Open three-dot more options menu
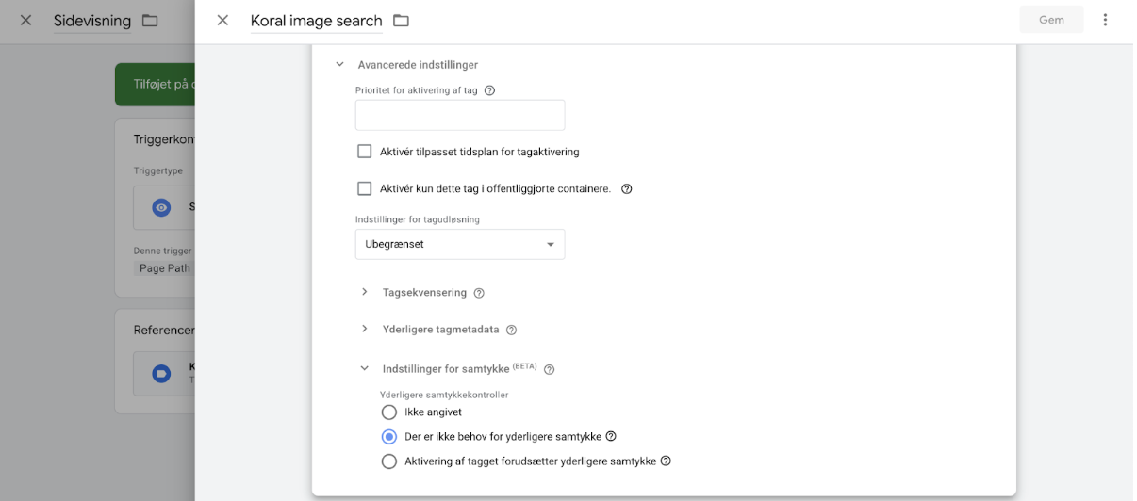This screenshot has height=501, width=1137. click(x=1105, y=20)
